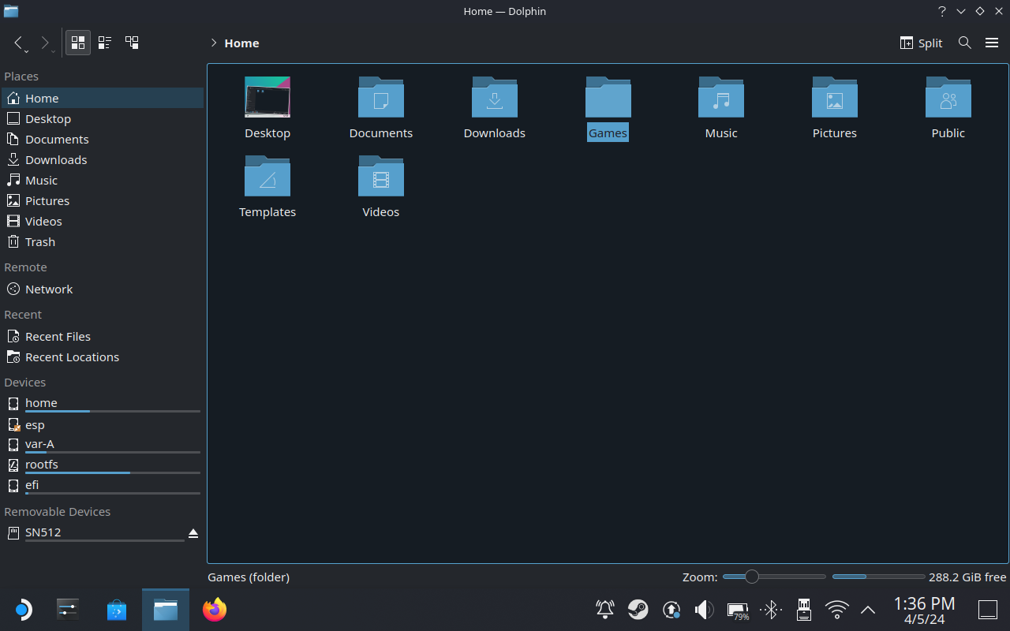Click the Search magnifier icon
Screen dimensions: 1010x631
click(x=964, y=43)
